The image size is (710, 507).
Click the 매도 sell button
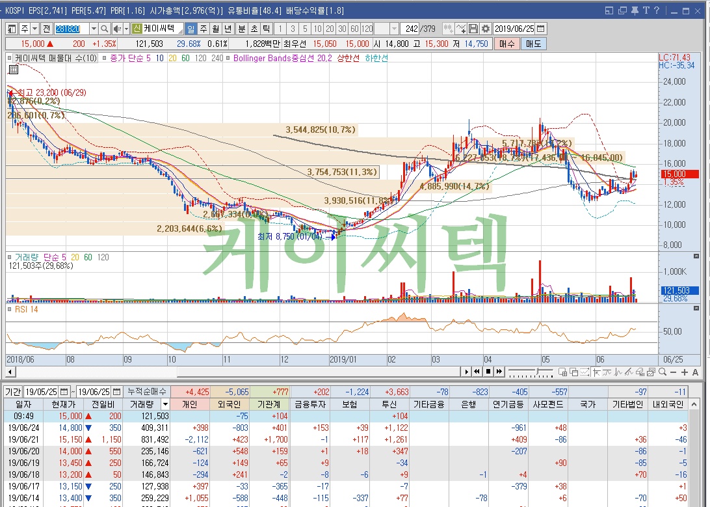(x=533, y=44)
